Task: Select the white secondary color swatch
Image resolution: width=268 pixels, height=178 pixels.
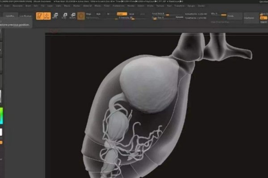Action: click(x=1, y=132)
